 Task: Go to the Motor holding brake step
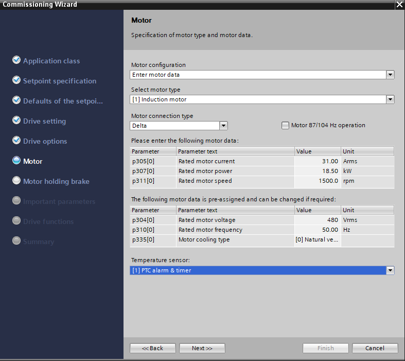56,181
